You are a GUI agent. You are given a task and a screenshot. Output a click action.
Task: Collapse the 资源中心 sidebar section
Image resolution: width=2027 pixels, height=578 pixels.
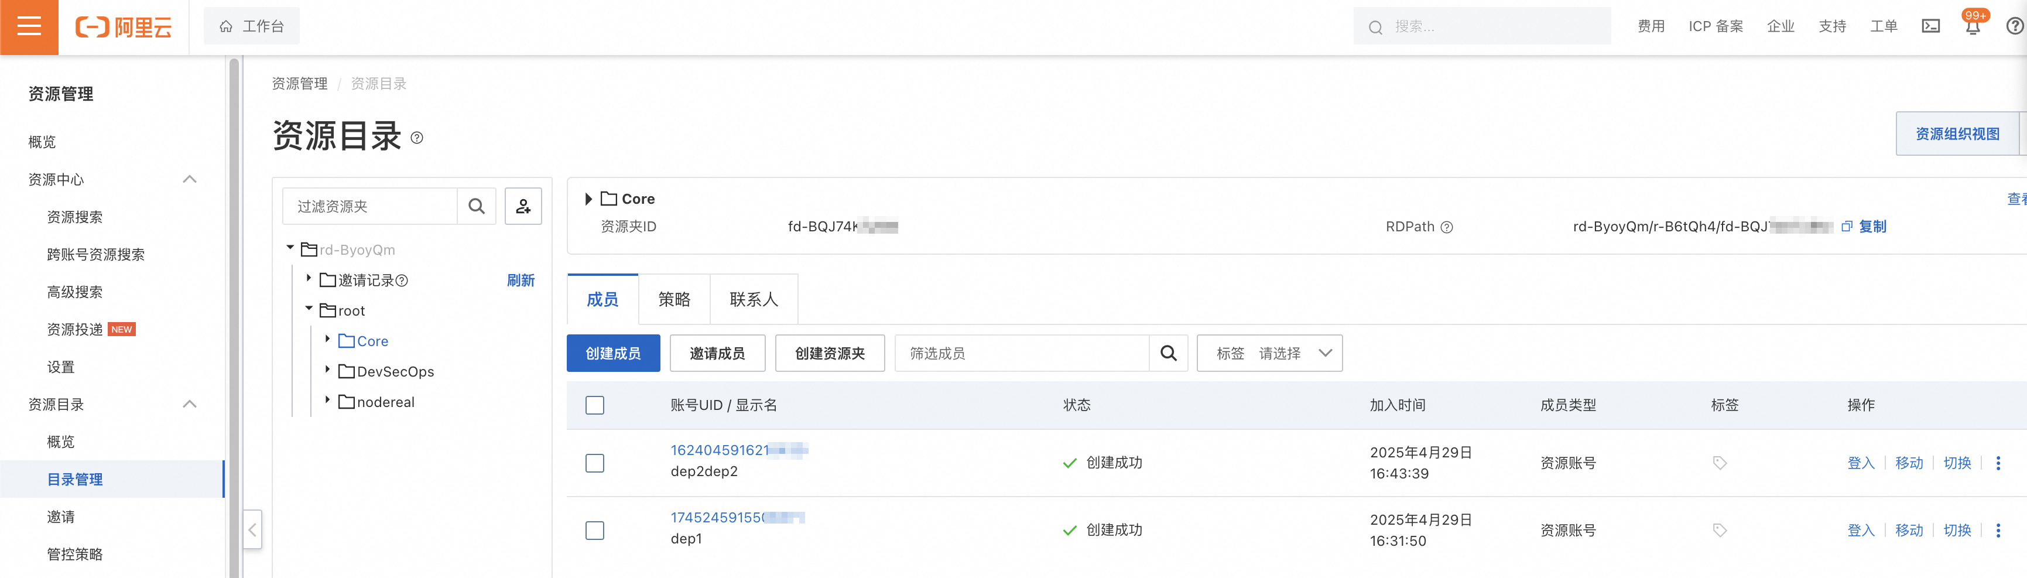190,180
